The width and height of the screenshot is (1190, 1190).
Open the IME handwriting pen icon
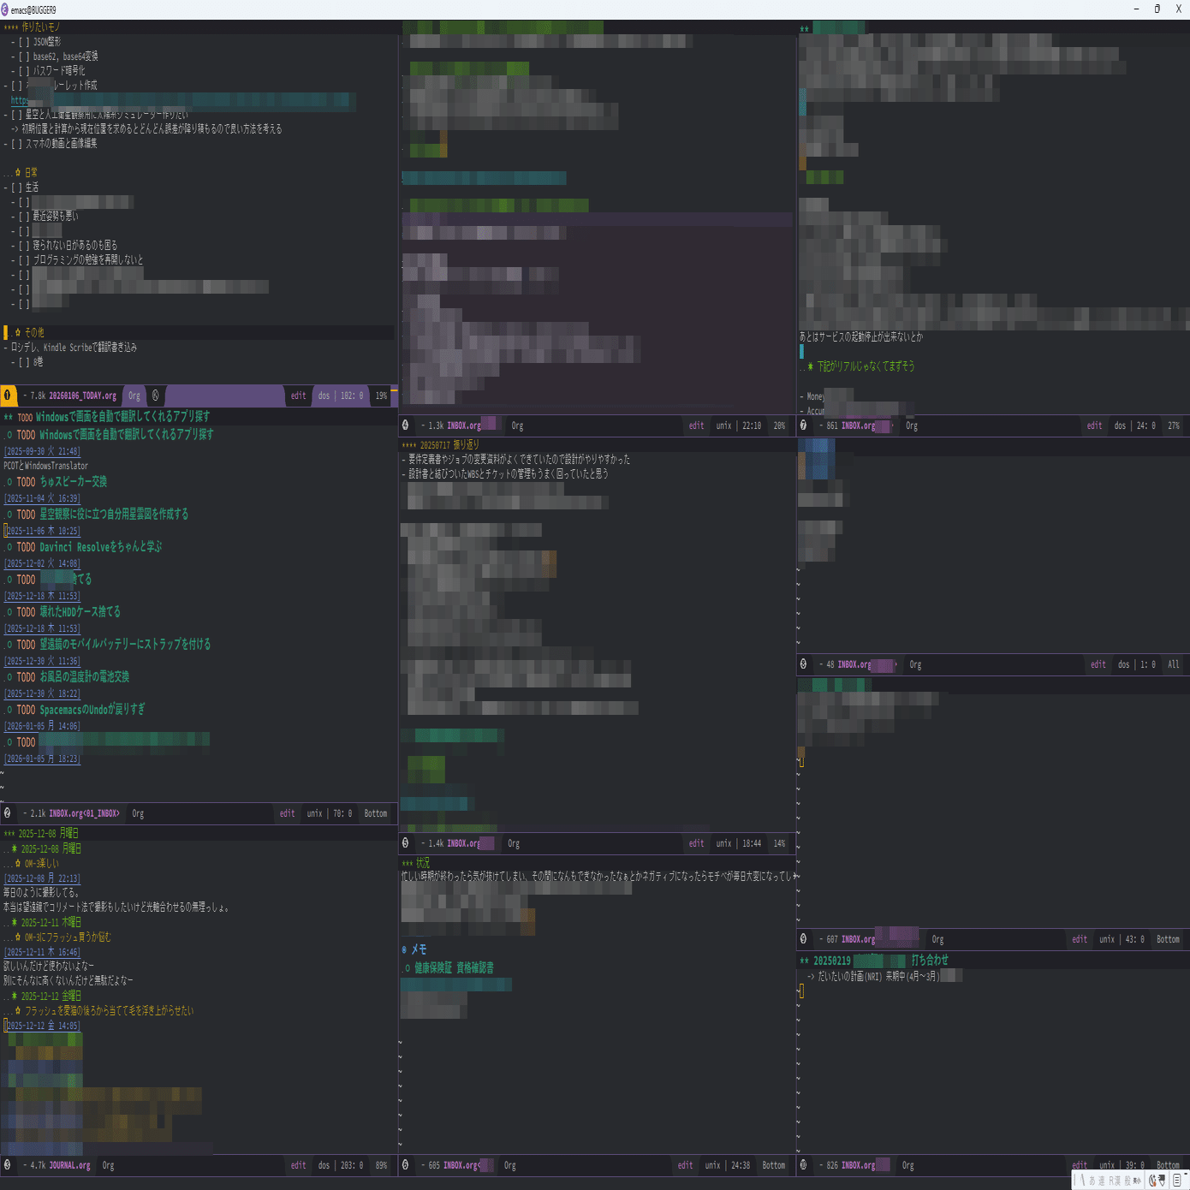coord(1163,1180)
